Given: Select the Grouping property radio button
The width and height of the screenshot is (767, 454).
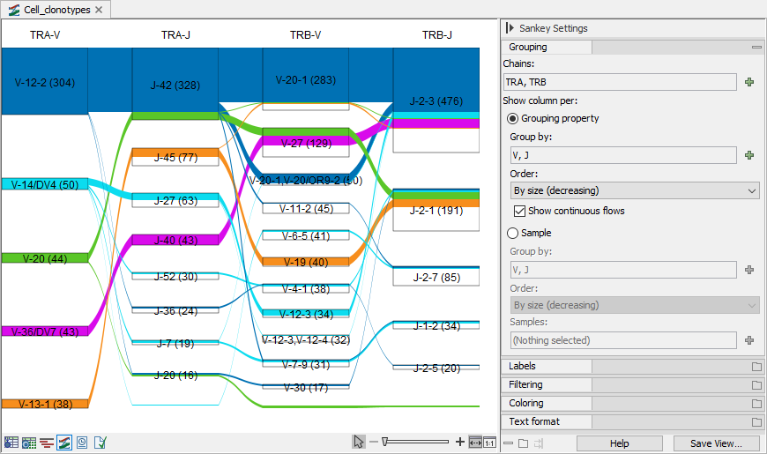Looking at the screenshot, I should (513, 118).
